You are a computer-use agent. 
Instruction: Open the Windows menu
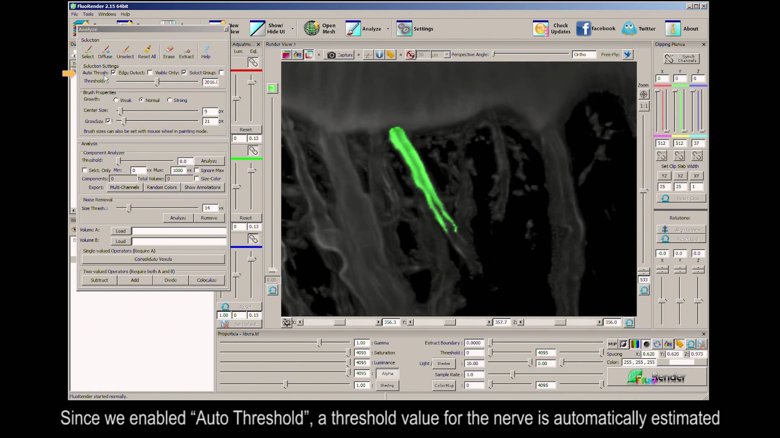107,14
